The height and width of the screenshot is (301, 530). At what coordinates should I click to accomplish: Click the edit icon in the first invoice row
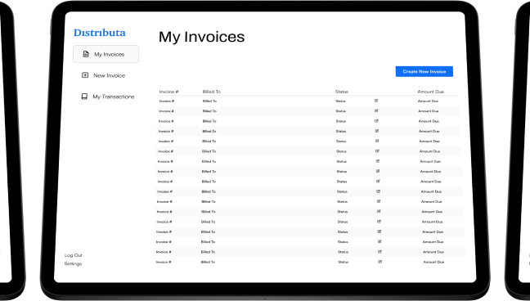(x=376, y=101)
